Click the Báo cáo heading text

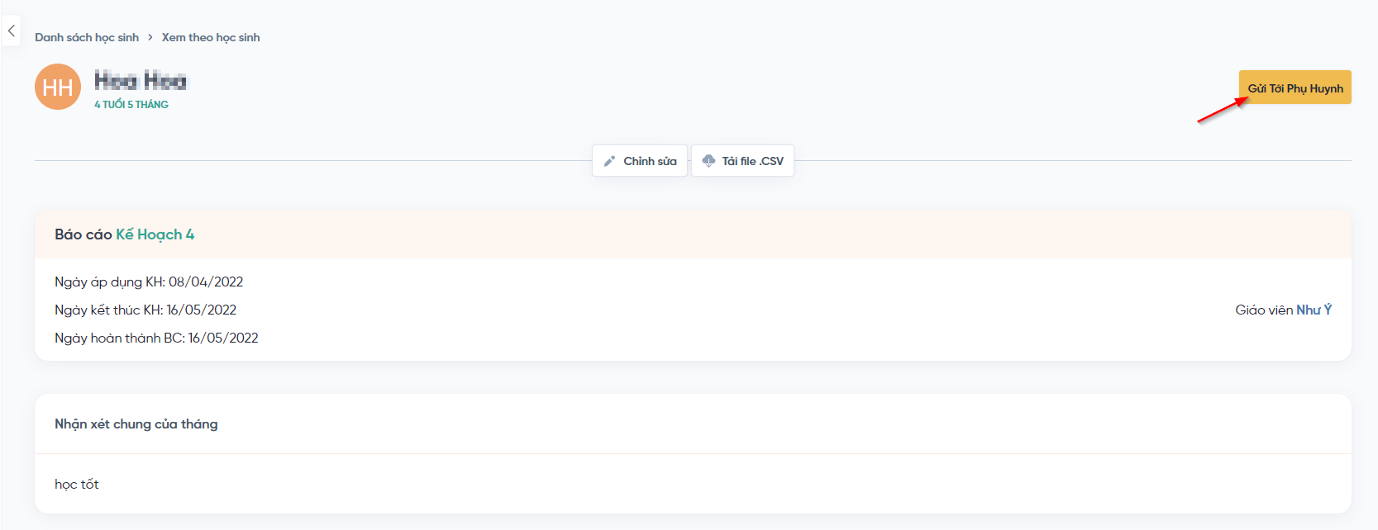[83, 234]
